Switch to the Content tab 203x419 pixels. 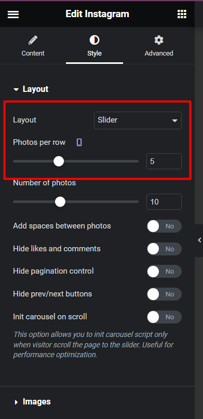[33, 46]
